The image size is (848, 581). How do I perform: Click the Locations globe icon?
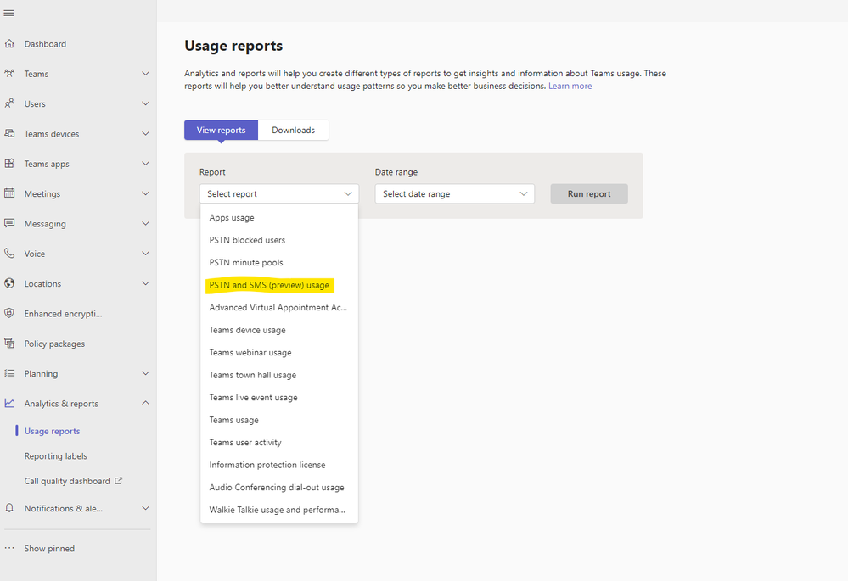(9, 283)
